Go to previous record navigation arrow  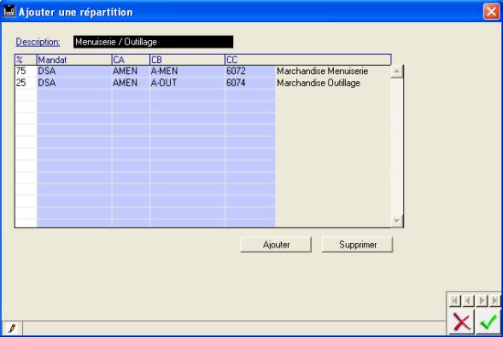coord(468,300)
